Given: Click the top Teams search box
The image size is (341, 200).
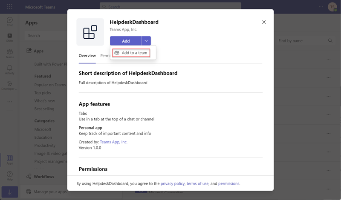Looking at the screenshot, I should point(170,6).
